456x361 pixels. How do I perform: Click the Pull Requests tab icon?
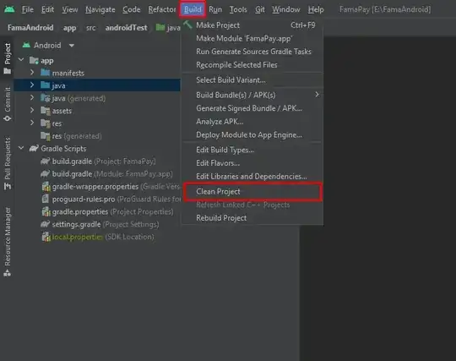(8, 186)
